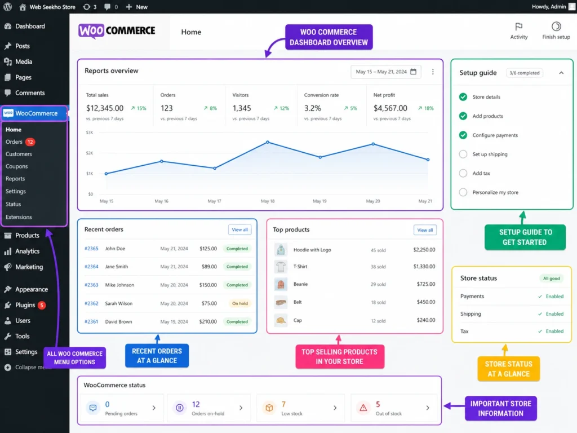Click the 3/6 completed badge
The height and width of the screenshot is (433, 577).
click(525, 73)
